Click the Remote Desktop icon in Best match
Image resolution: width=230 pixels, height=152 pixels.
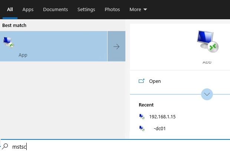(9, 42)
